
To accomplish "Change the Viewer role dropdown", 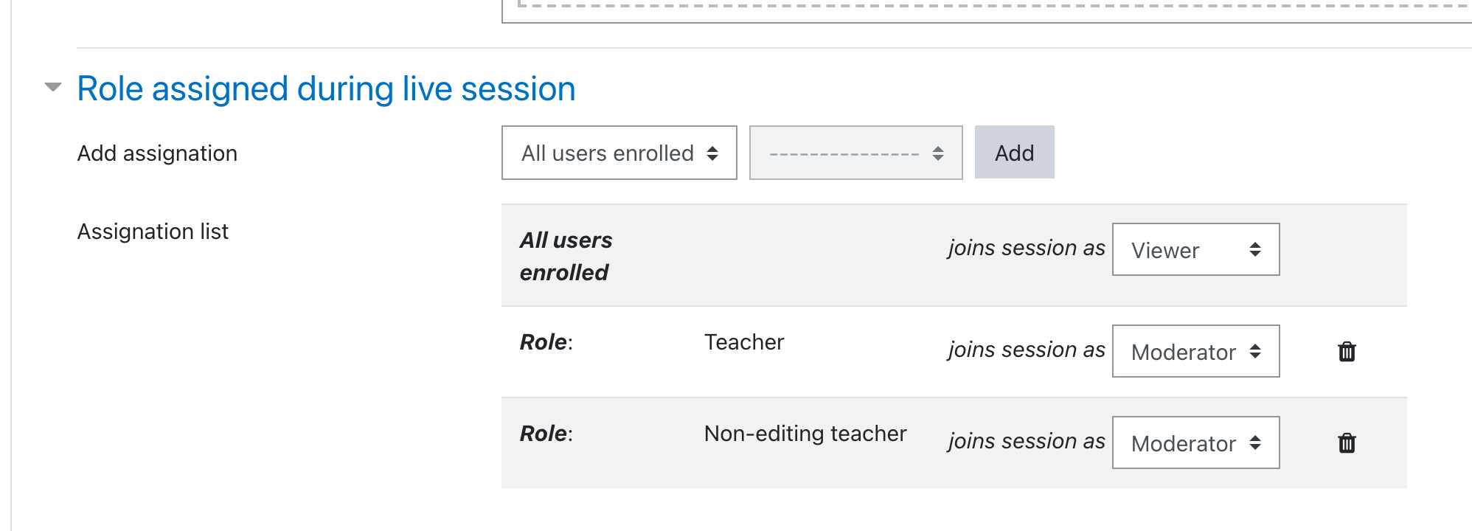I will tap(1196, 249).
